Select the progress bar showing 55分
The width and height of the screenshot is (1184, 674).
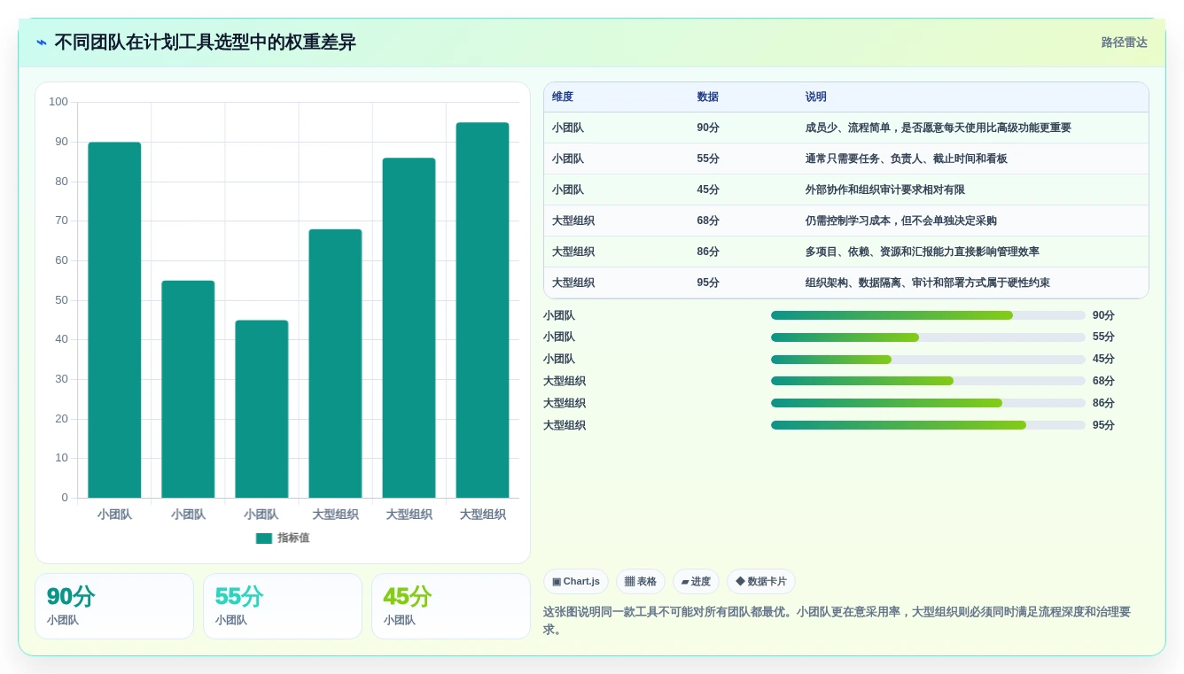click(x=928, y=337)
